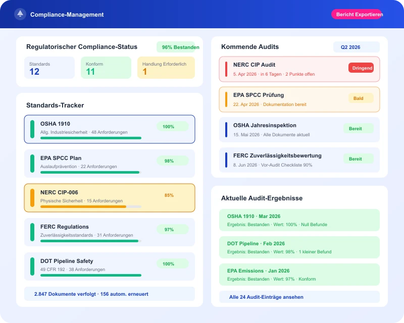Viewport: 404px width, 323px height.
Task: Click the Regulatorischer Compliance-Status heading
Action: pyautogui.click(x=82, y=46)
